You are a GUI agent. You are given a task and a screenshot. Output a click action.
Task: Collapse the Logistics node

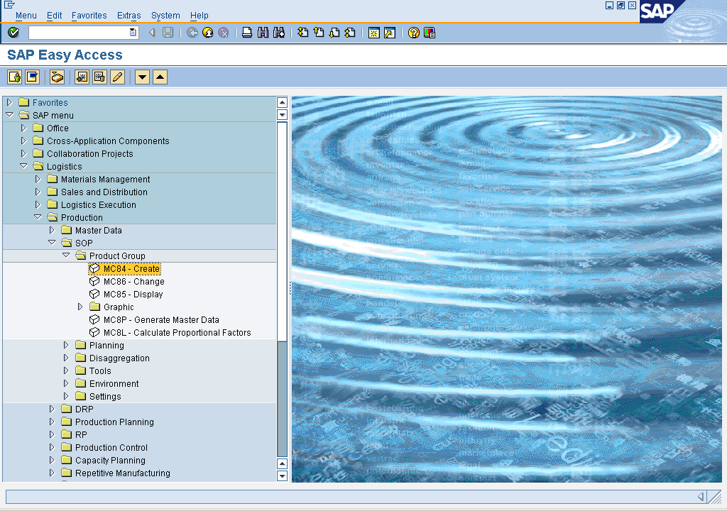point(23,165)
